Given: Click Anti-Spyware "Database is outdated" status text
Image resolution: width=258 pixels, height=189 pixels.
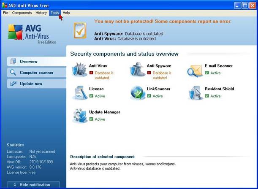Looking at the screenshot, I should [162, 75].
